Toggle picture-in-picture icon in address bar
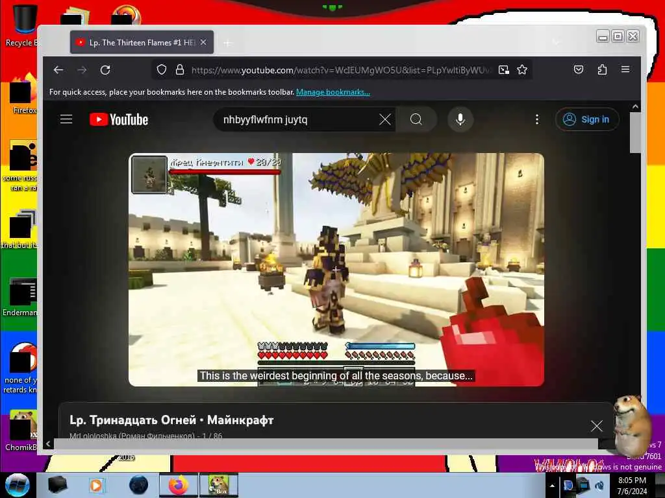Screen dimensions: 665x498 [504, 70]
